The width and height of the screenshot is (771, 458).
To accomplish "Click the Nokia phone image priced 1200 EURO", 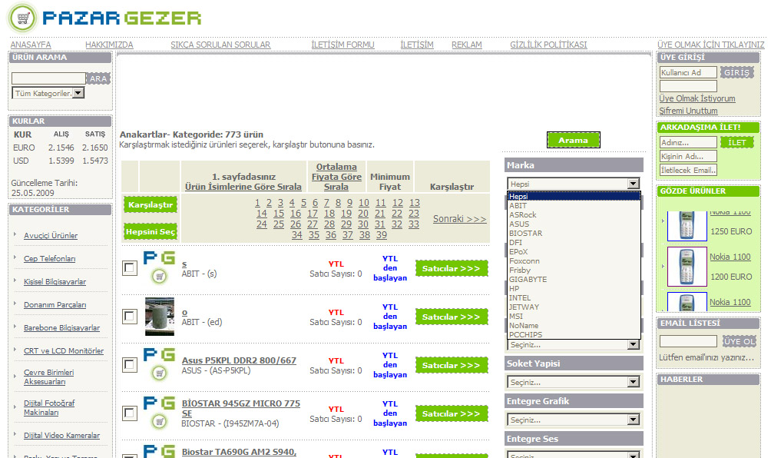I will point(687,267).
